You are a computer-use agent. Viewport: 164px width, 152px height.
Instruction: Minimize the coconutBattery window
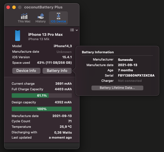[14, 7]
